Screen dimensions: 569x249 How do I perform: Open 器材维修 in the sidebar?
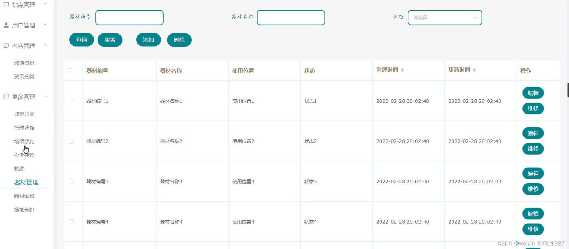click(x=24, y=196)
